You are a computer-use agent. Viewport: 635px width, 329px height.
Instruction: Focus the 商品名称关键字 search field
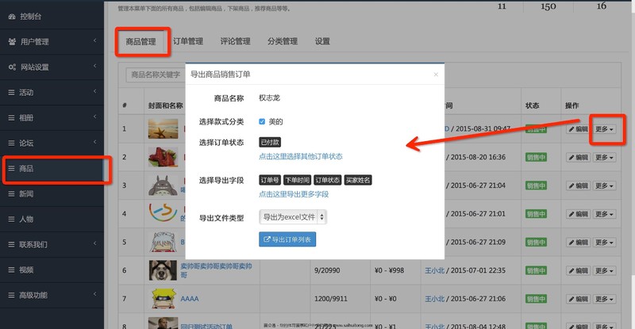(x=156, y=75)
